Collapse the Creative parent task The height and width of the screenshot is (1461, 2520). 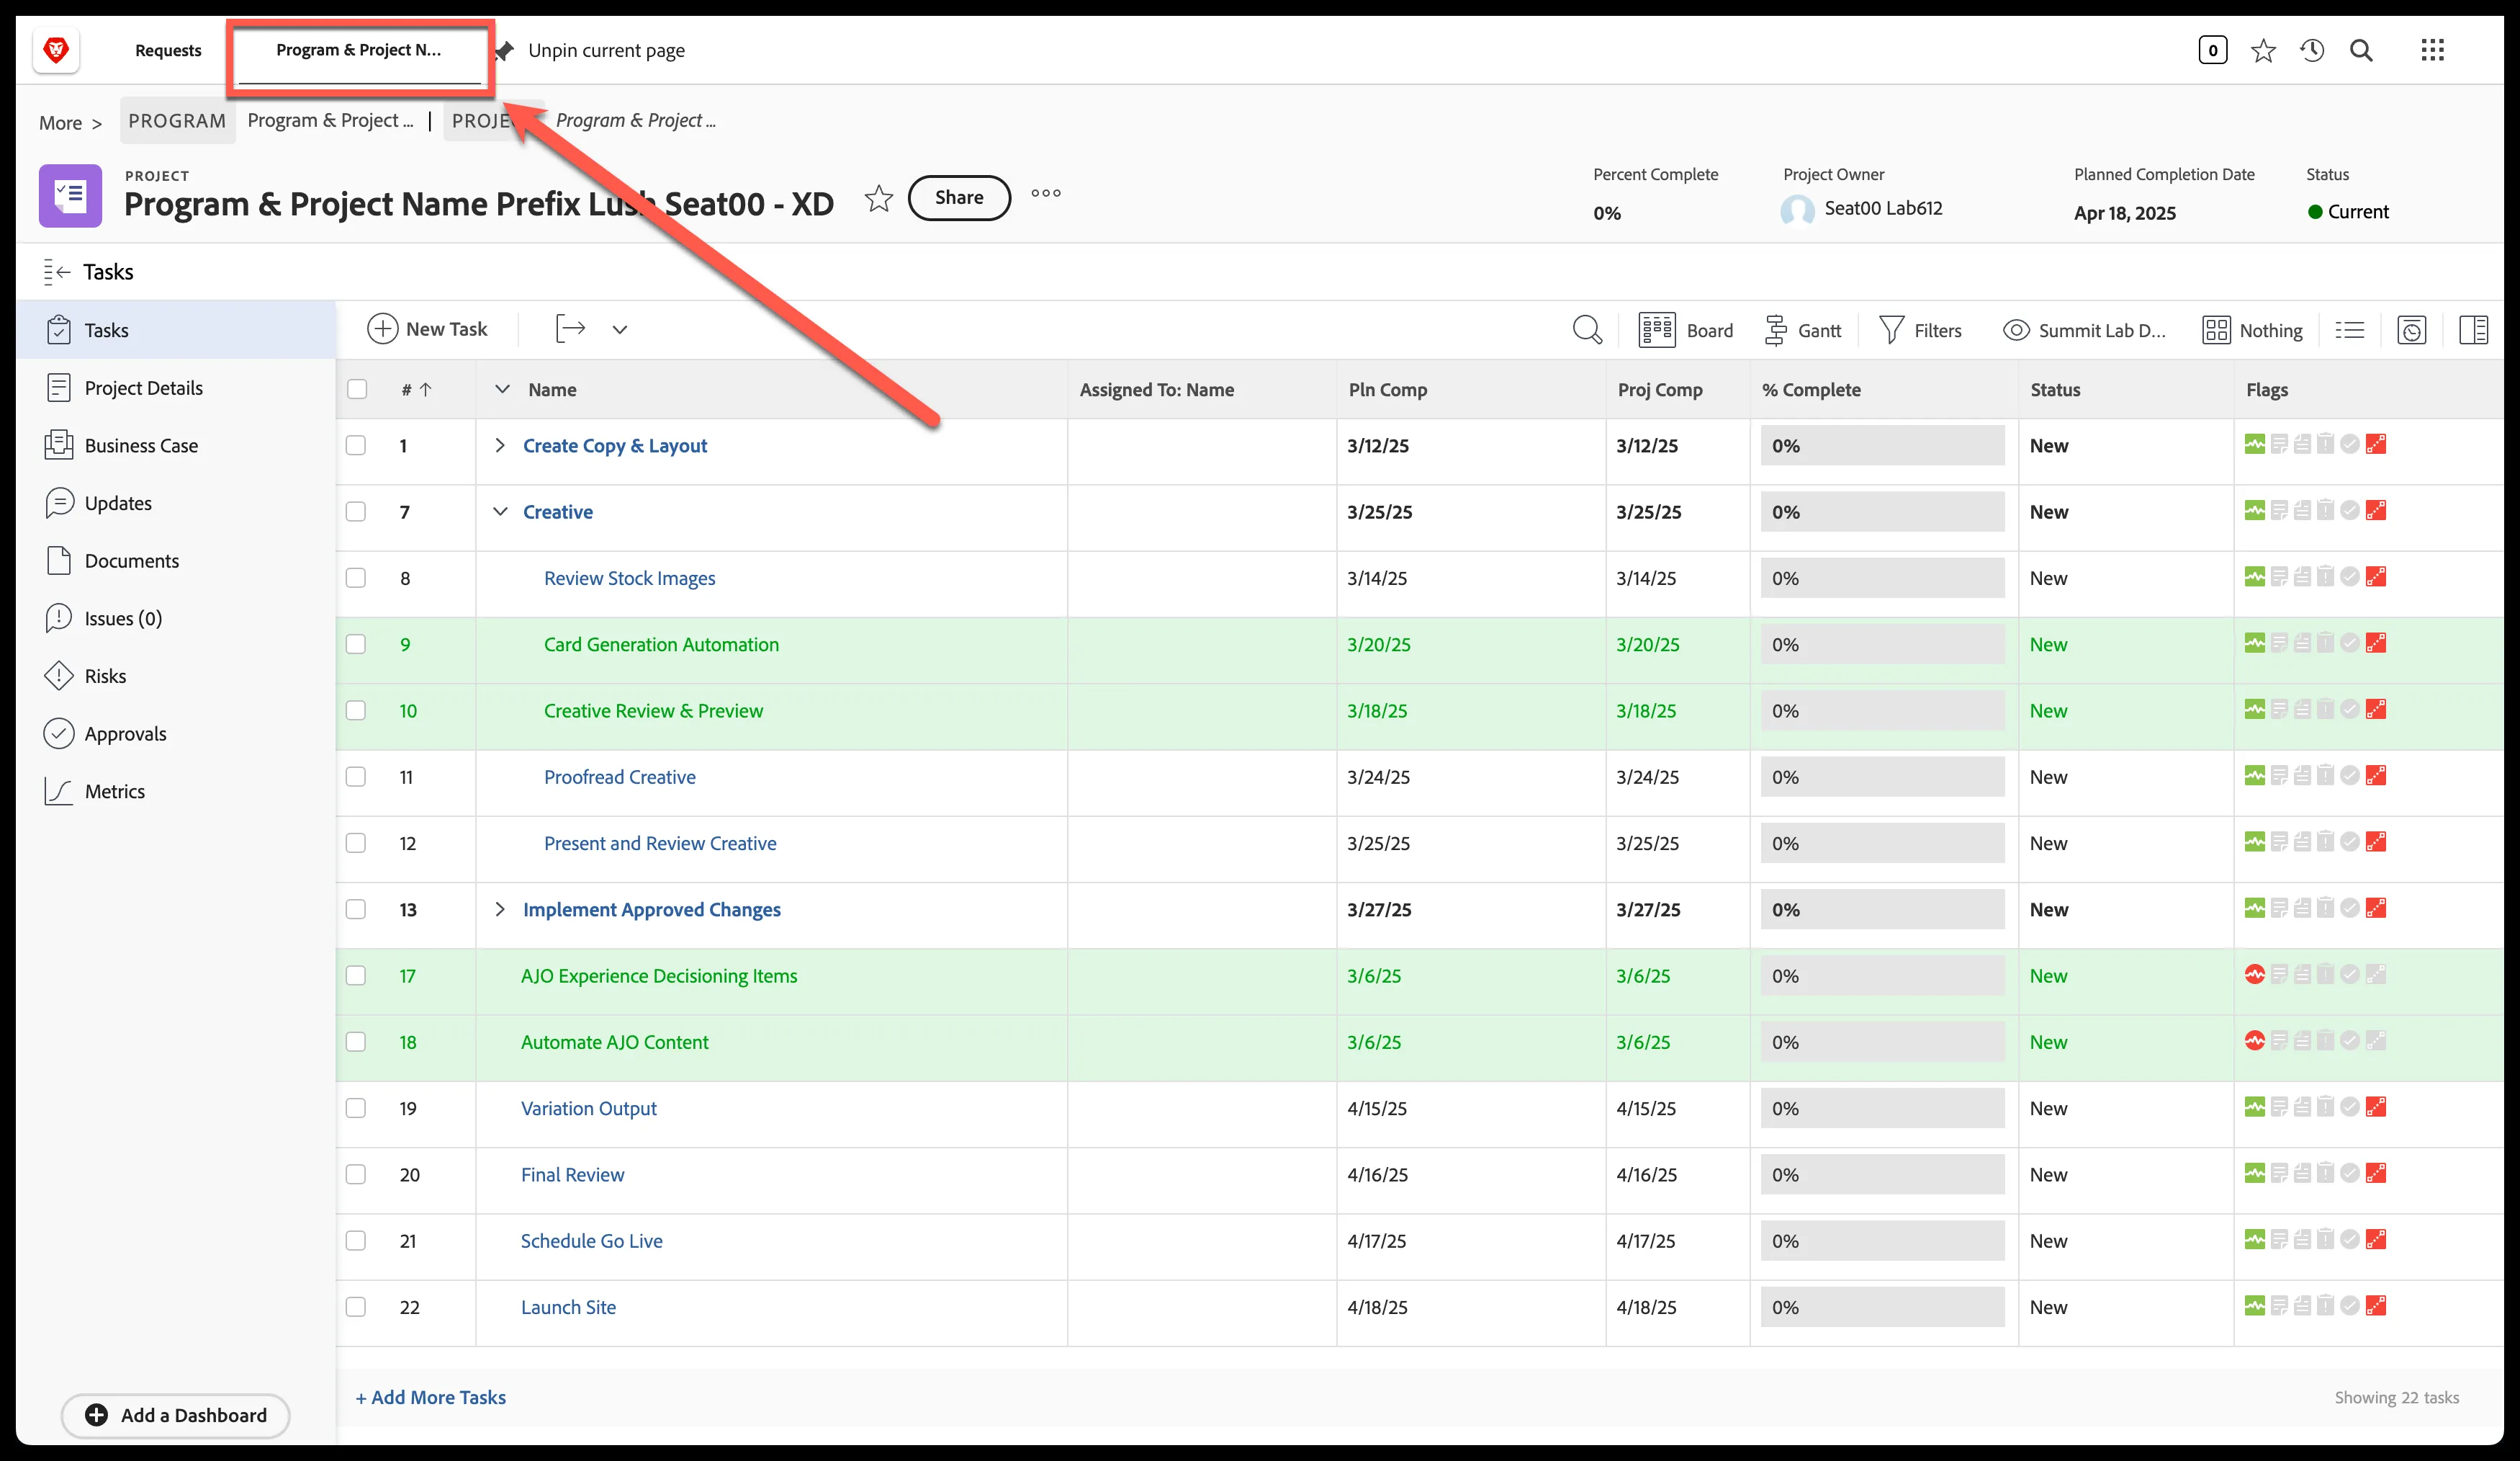[500, 511]
